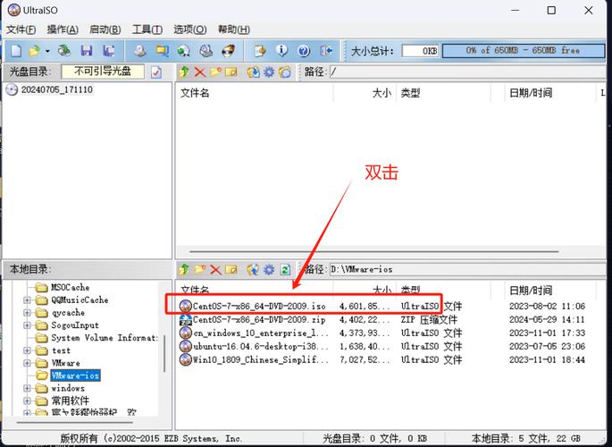
Task: Click the red X delete icon in local toolbar
Action: coord(215,269)
